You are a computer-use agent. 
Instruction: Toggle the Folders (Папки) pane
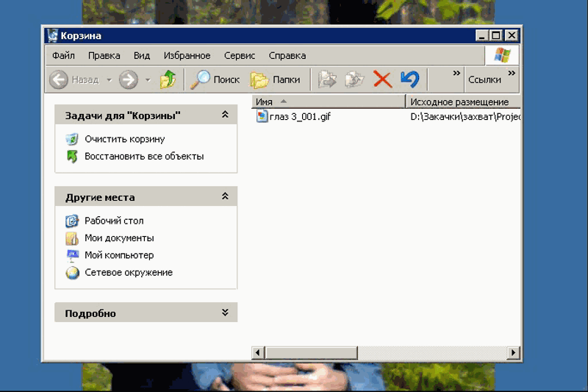pyautogui.click(x=275, y=79)
